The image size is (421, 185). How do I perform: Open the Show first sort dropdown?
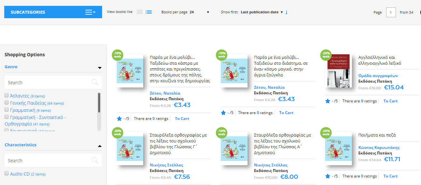pyautogui.click(x=262, y=12)
